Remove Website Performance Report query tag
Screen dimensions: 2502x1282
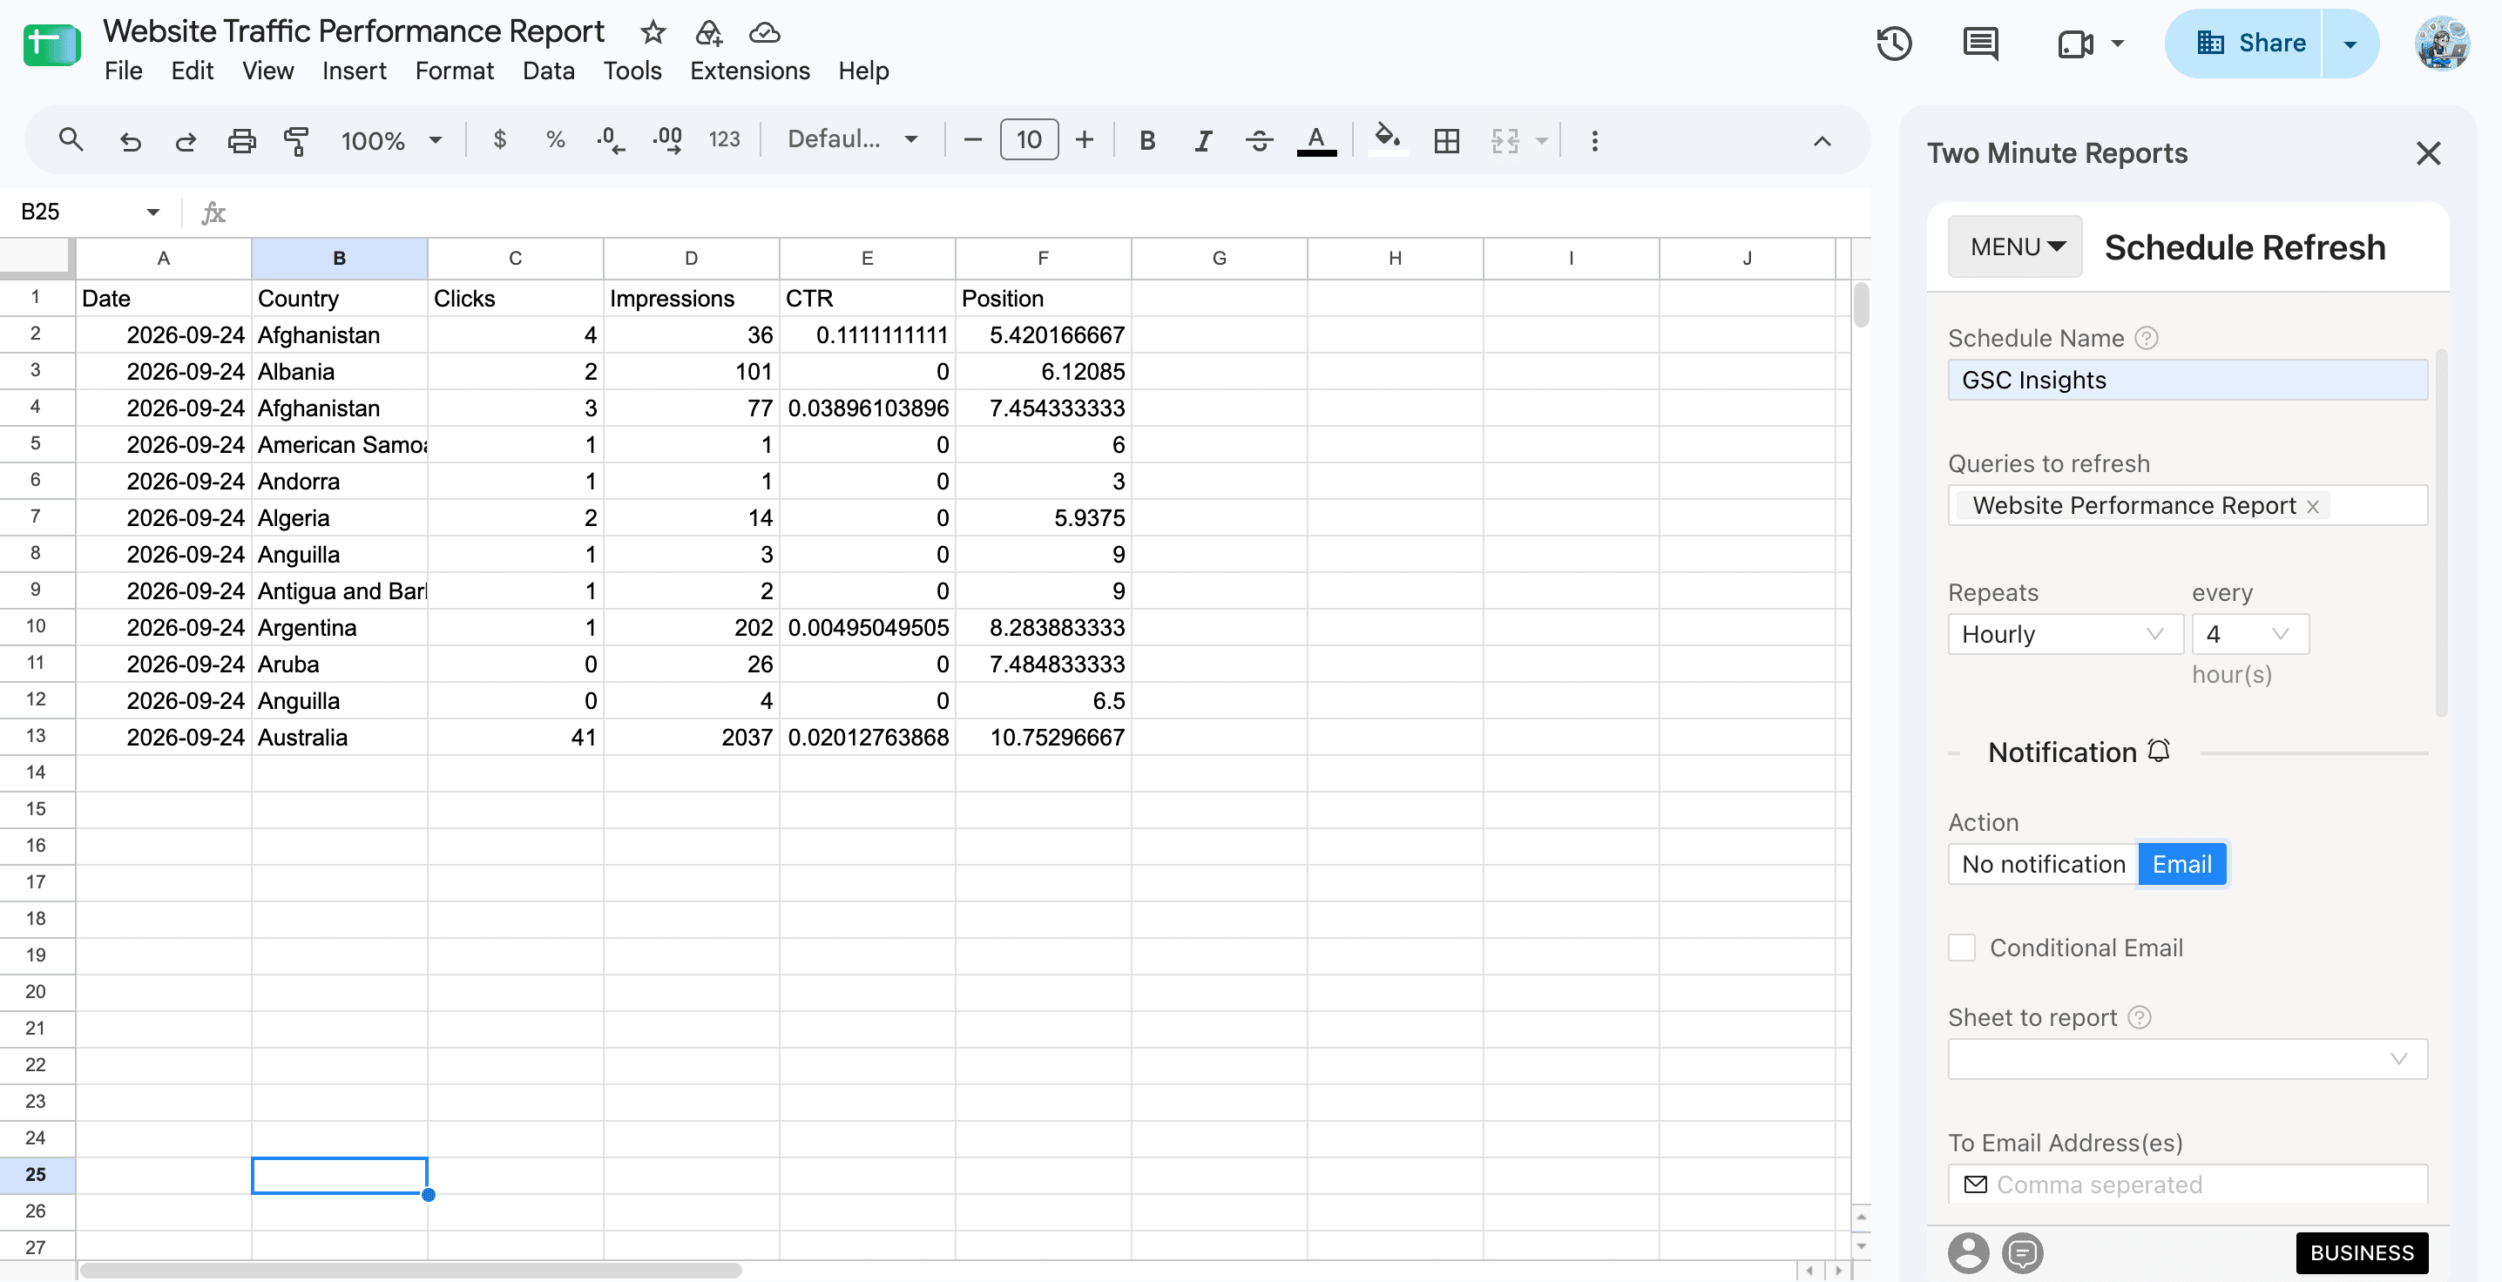tap(2313, 506)
